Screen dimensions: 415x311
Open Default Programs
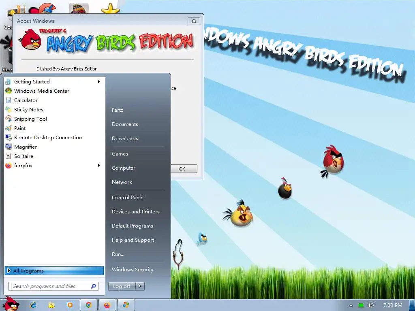click(x=133, y=226)
